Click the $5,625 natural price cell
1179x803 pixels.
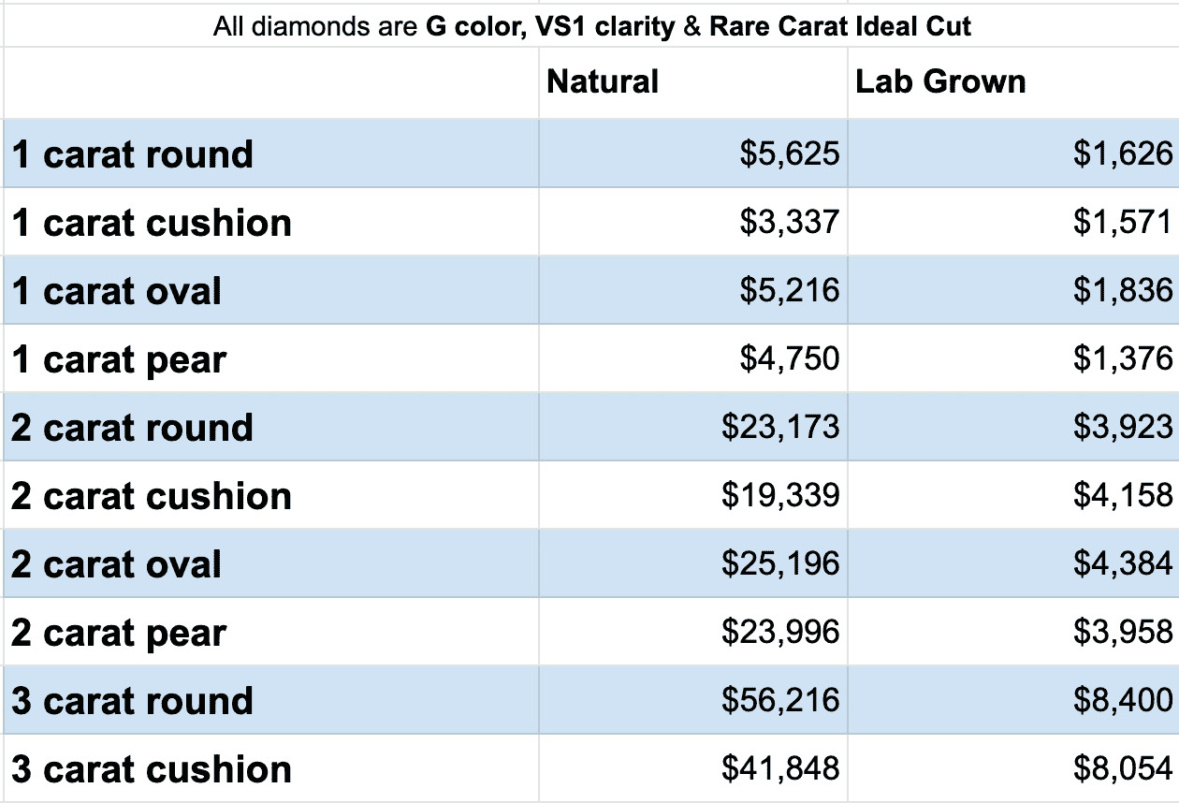789,154
